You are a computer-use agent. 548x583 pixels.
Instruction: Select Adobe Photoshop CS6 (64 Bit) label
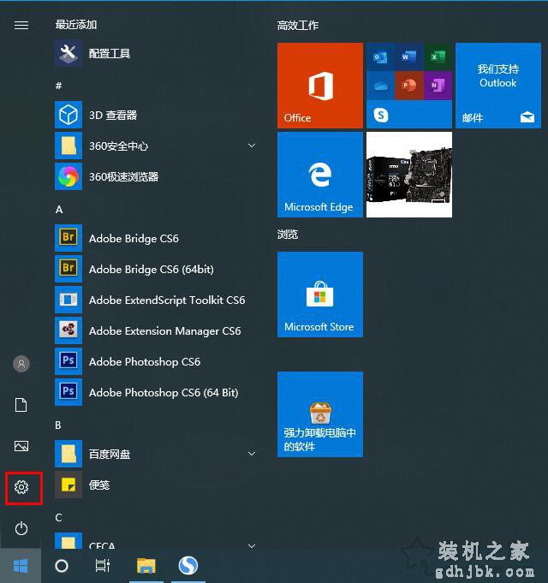(x=164, y=393)
